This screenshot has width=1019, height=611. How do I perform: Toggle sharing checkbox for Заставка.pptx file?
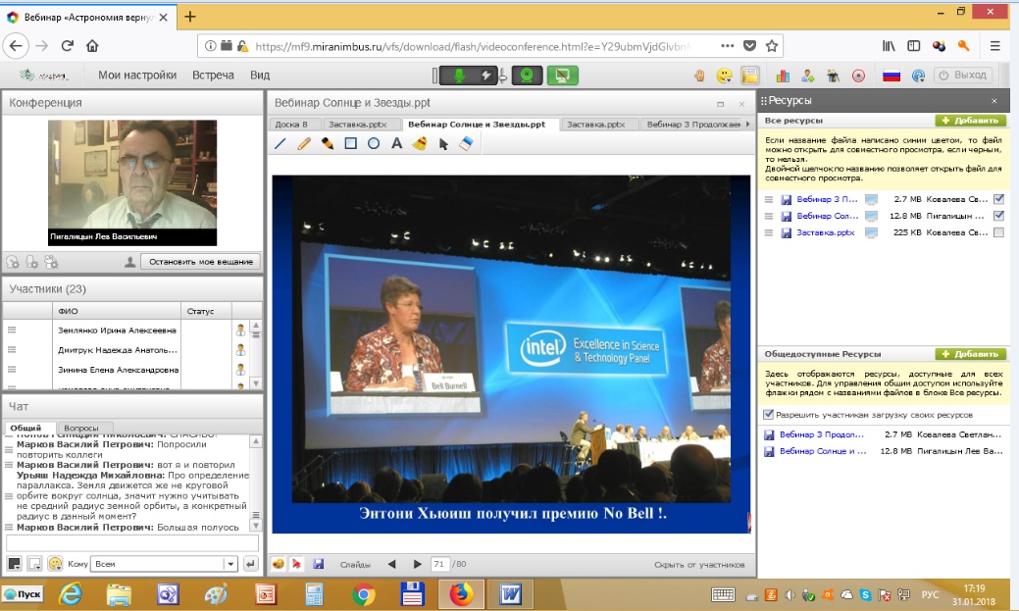(998, 232)
